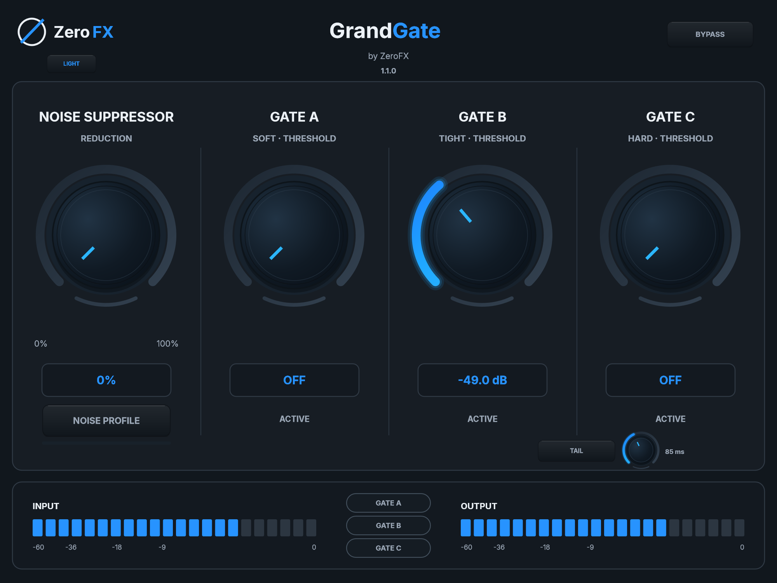Switch to the LIGHT theme
Image resolution: width=777 pixels, height=583 pixels.
click(71, 64)
